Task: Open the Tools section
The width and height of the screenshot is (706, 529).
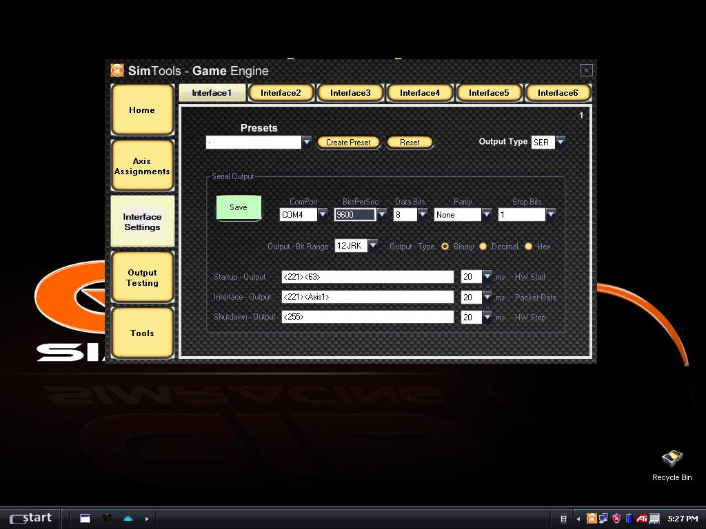Action: [x=142, y=333]
